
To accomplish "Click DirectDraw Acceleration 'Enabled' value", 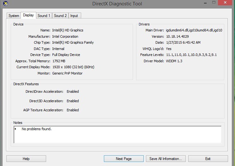I will click(x=73, y=91).
